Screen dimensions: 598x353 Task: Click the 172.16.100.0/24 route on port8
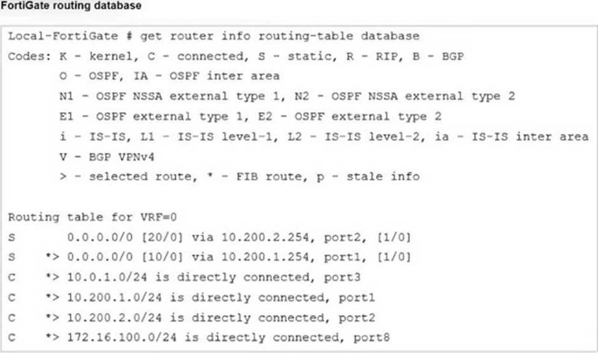[199, 338]
